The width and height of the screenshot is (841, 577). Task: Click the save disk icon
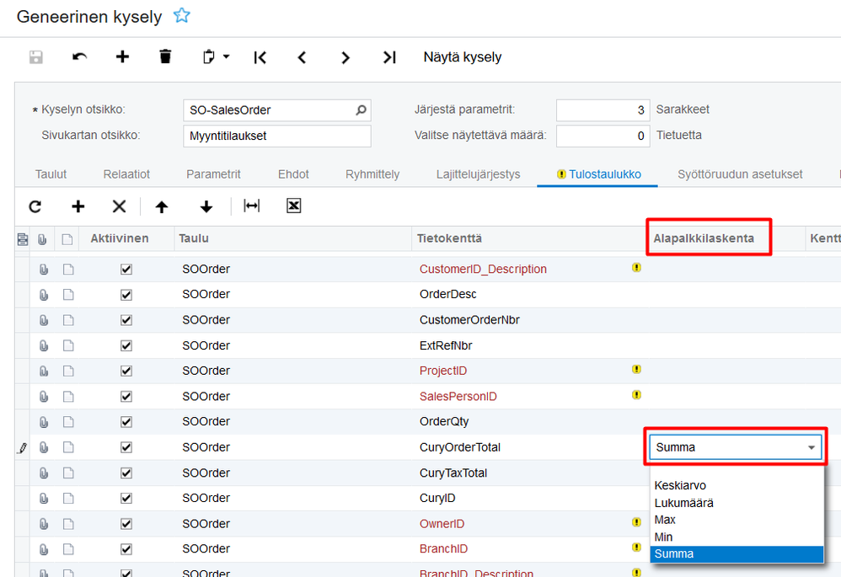click(x=36, y=56)
